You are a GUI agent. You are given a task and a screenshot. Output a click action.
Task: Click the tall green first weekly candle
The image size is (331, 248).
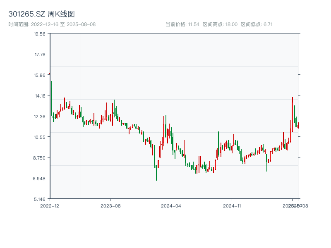point(51,99)
